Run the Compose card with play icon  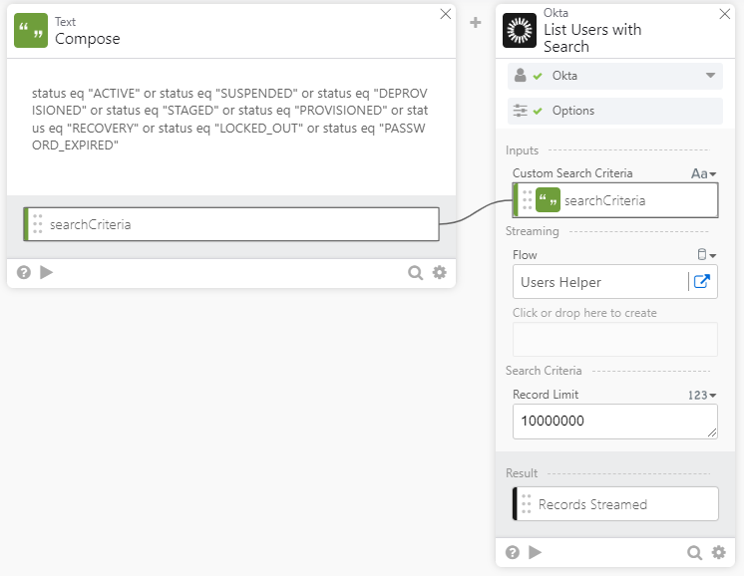[47, 273]
